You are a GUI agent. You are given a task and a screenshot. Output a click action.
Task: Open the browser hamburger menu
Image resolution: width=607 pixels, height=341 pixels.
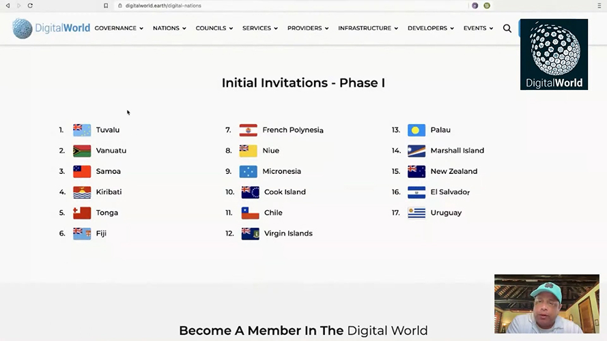pyautogui.click(x=599, y=5)
